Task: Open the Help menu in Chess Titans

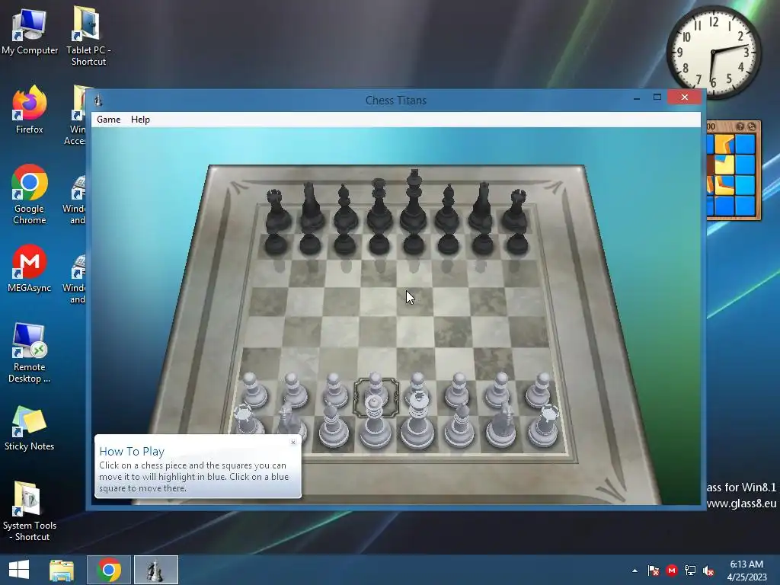Action: click(140, 120)
